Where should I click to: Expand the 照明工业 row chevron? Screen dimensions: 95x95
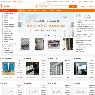click(x=16, y=20)
